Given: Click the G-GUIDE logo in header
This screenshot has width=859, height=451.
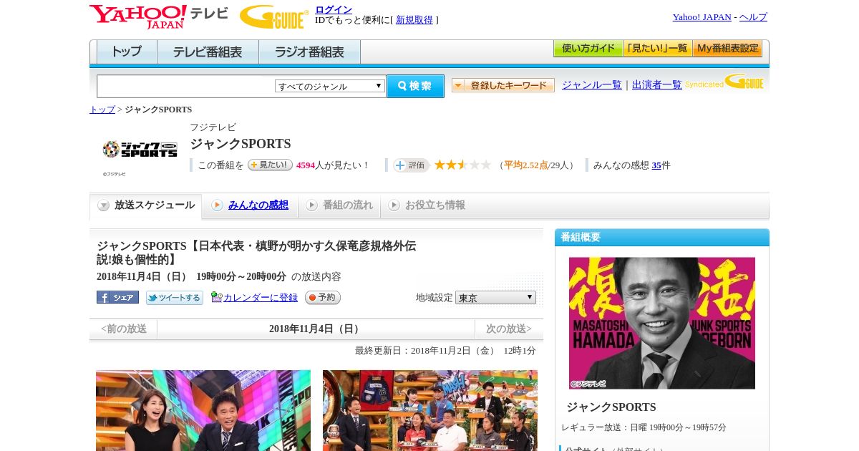Looking at the screenshot, I should (274, 16).
